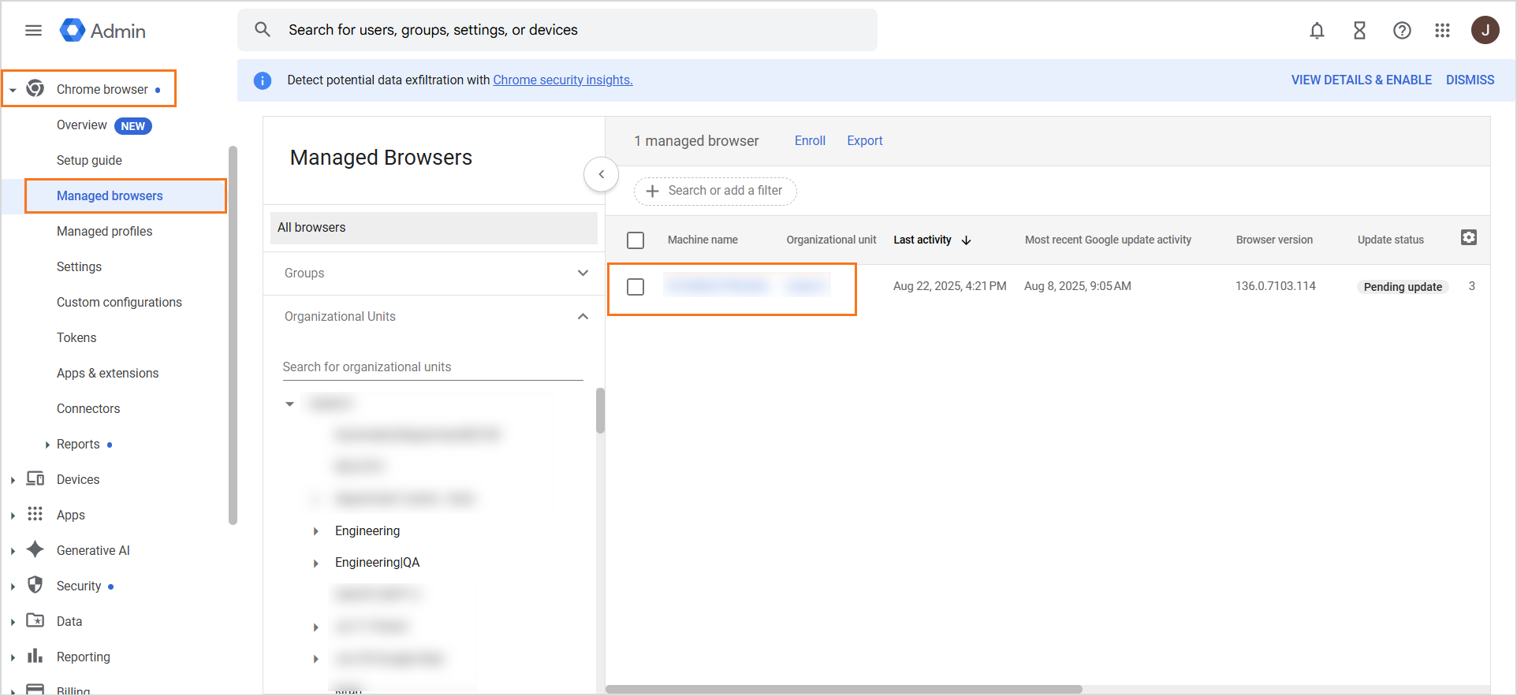Expand the Devices section arrow
This screenshot has width=1517, height=696.
point(13,480)
